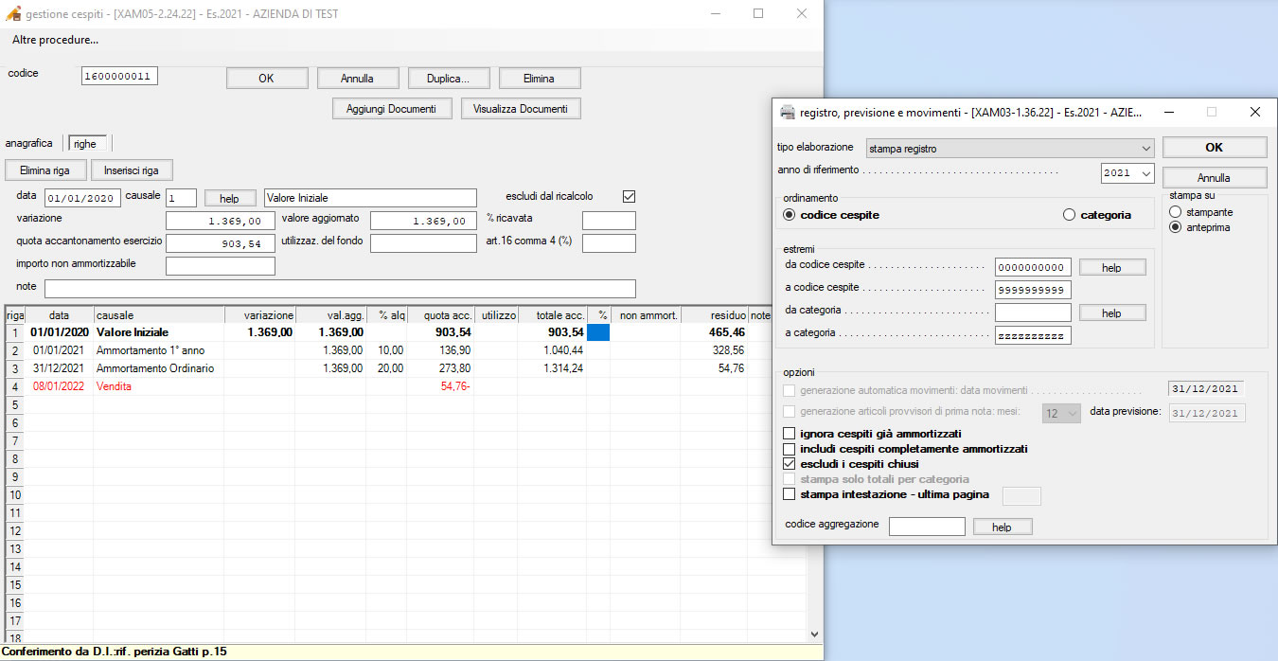Toggle the escludi dal ricalcolo checkbox
Viewport: 1278px width, 661px height.
[629, 197]
